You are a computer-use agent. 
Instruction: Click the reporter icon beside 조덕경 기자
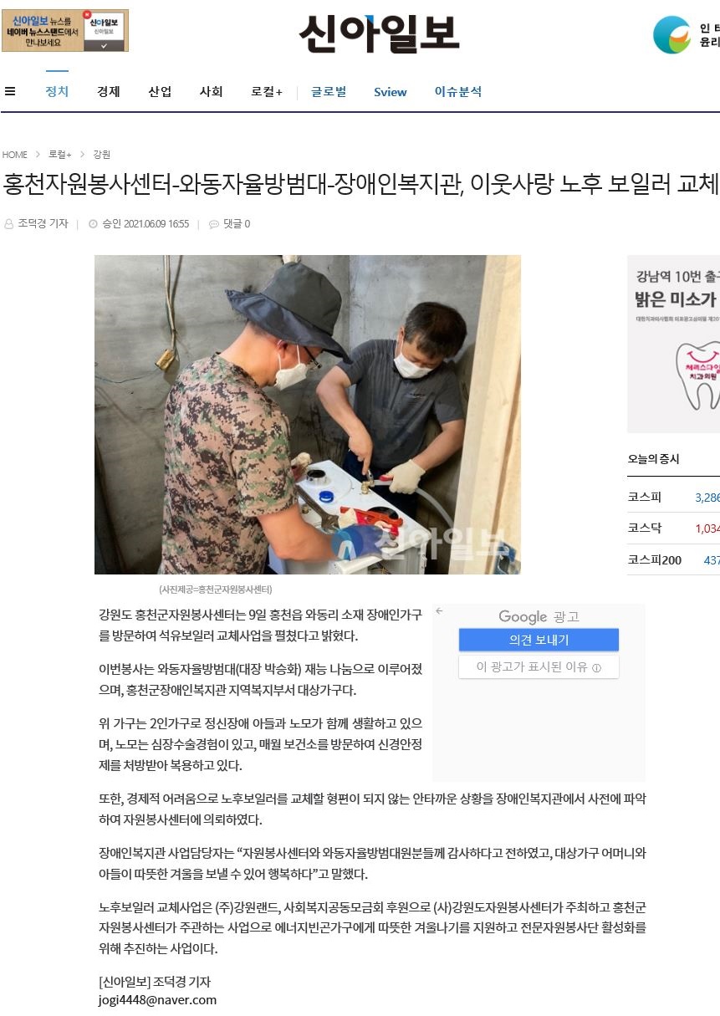click(9, 224)
